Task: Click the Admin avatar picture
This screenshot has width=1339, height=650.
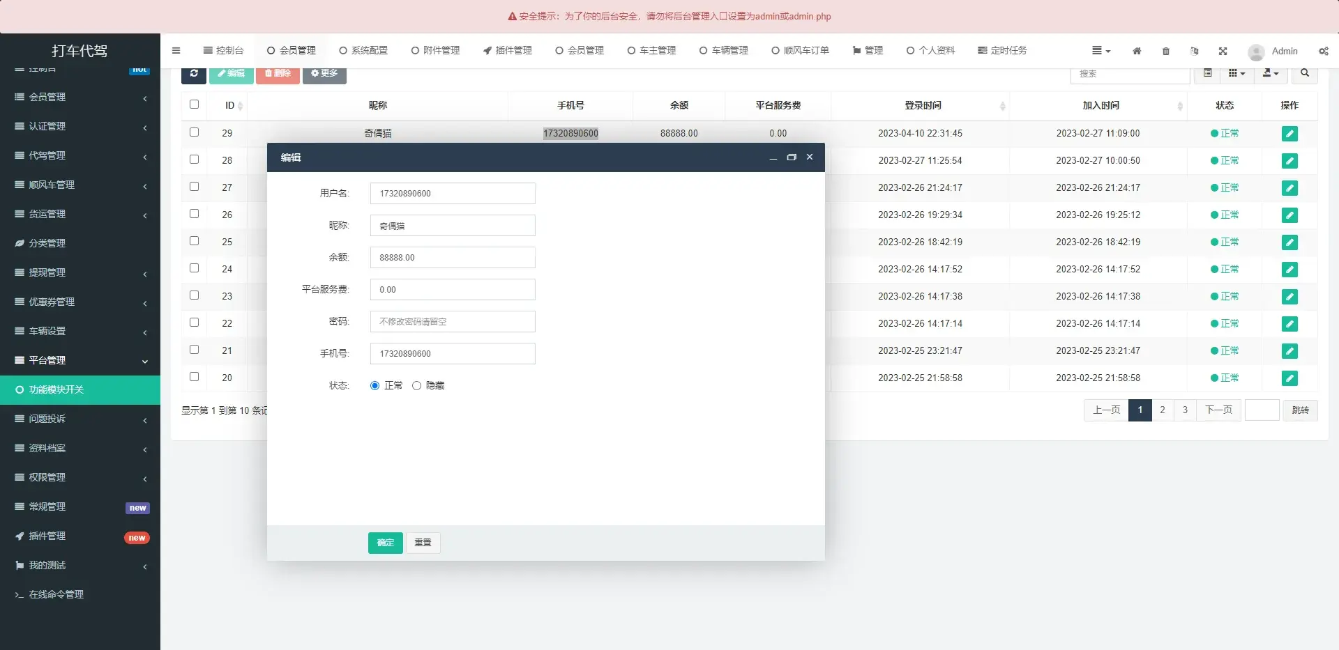Action: click(1256, 52)
